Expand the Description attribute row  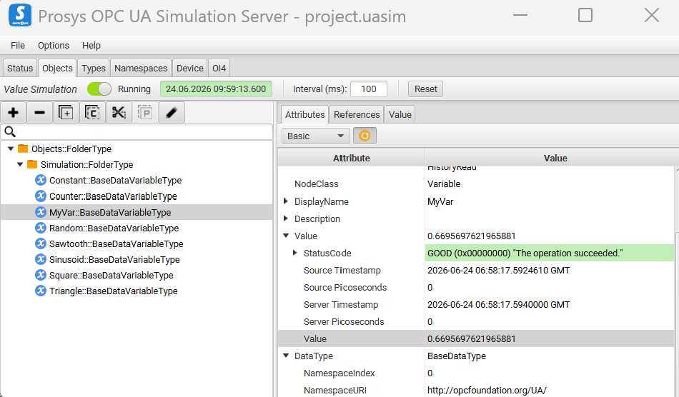click(286, 218)
